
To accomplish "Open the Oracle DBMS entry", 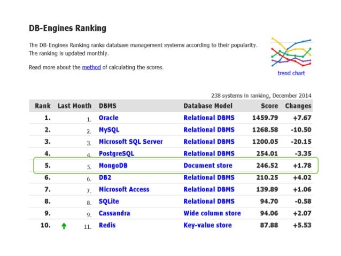I will [108, 118].
